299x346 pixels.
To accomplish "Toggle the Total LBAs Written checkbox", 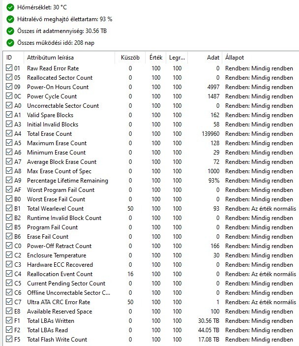I will [9, 320].
